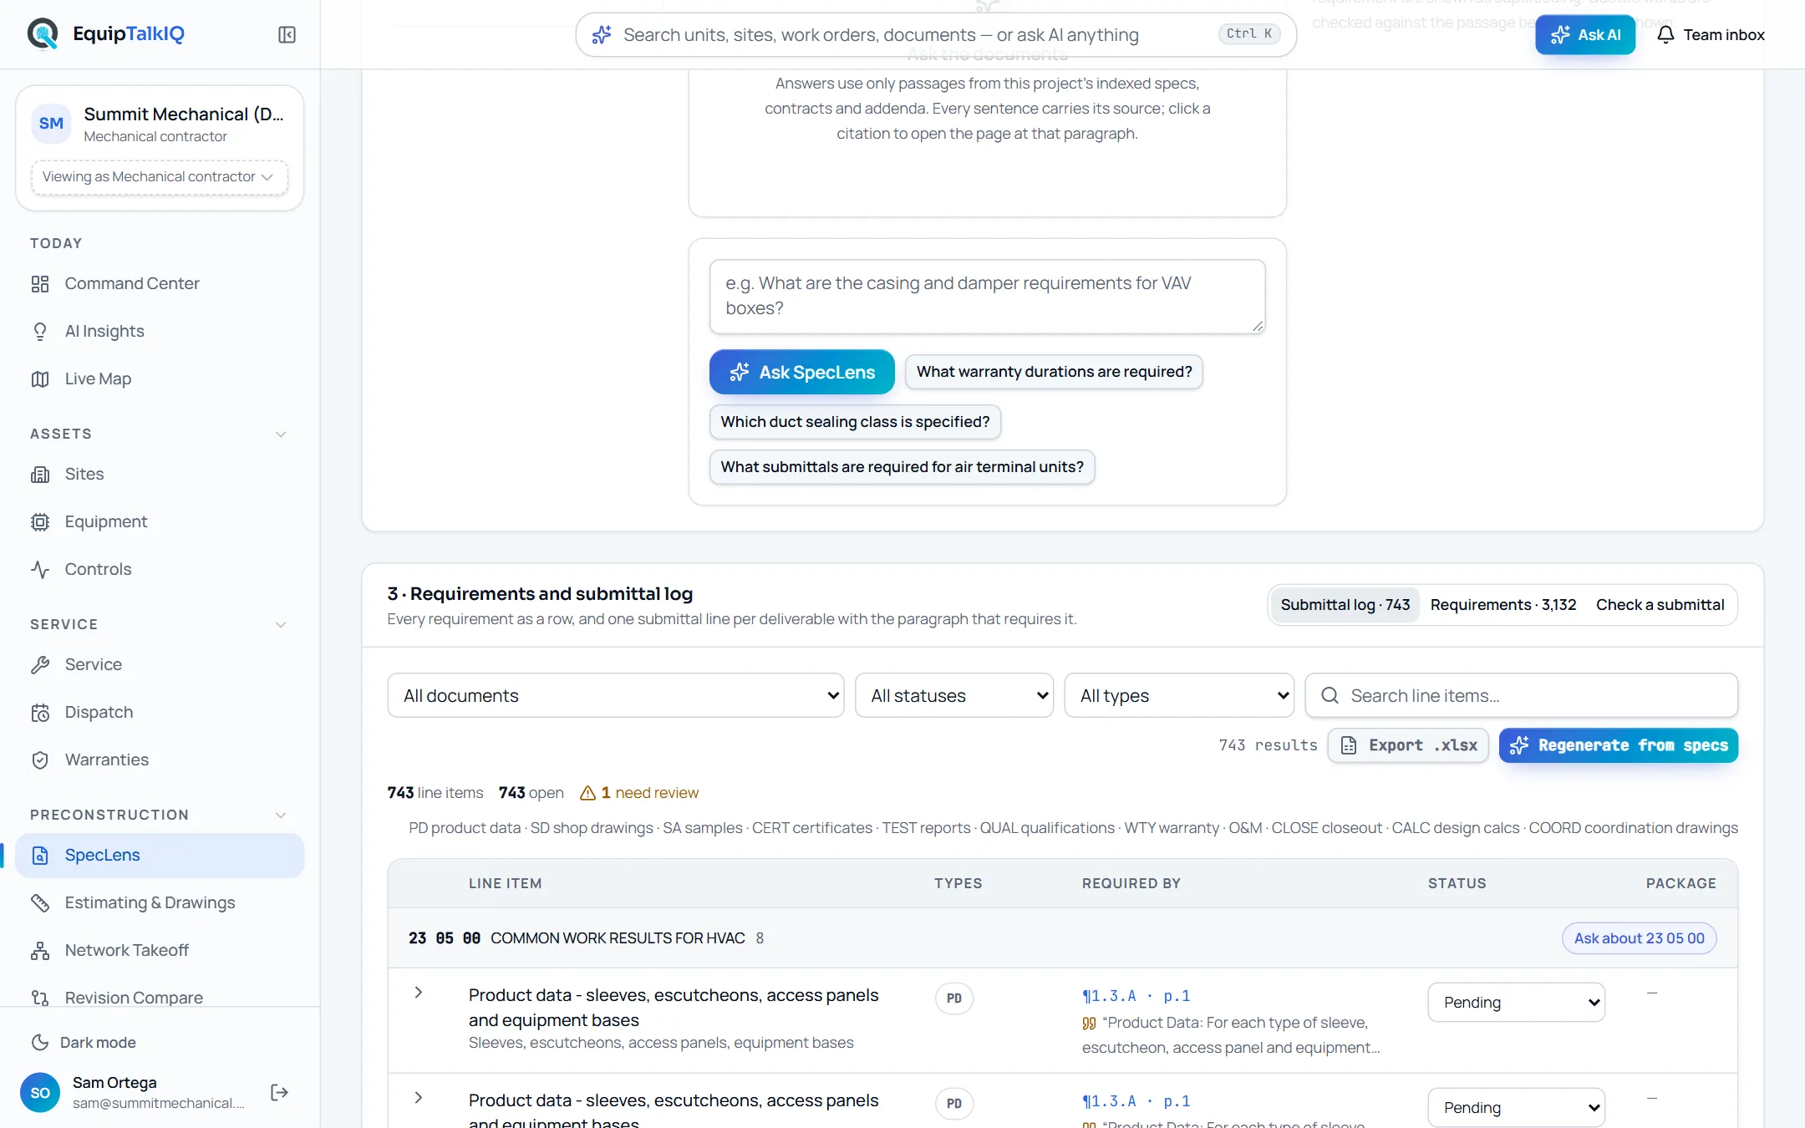Open Revision Compare
The image size is (1805, 1128).
(x=160, y=998)
